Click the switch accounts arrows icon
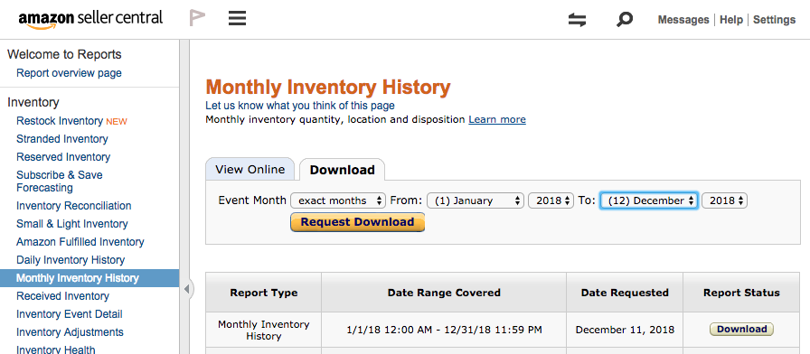This screenshot has height=354, width=810. [577, 20]
